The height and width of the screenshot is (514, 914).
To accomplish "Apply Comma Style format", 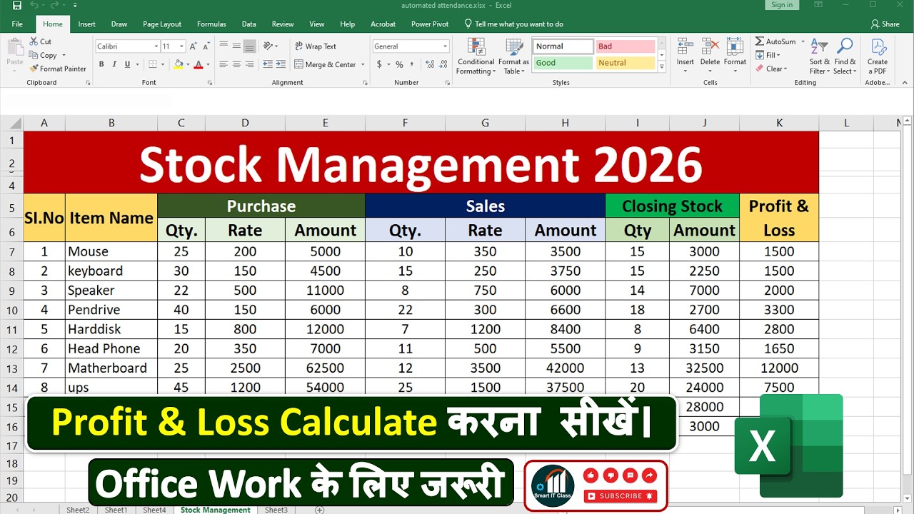I will click(x=412, y=64).
